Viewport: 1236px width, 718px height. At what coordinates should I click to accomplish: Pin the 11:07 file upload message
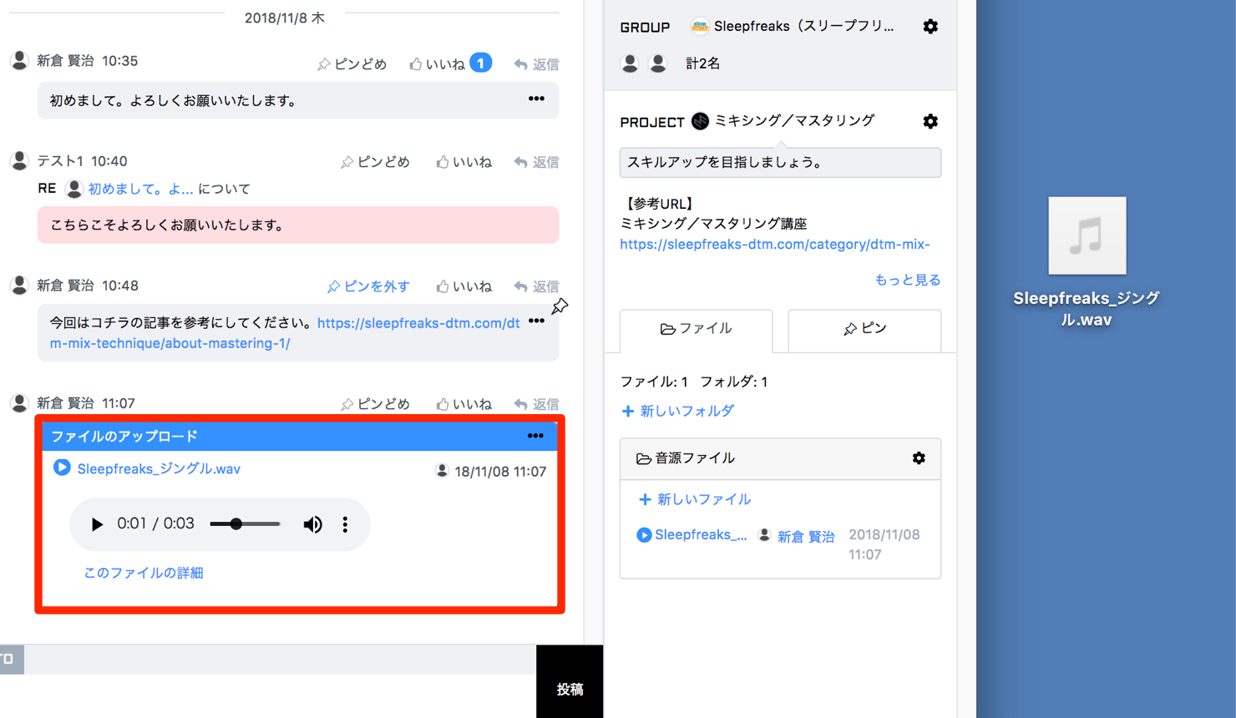pyautogui.click(x=375, y=404)
